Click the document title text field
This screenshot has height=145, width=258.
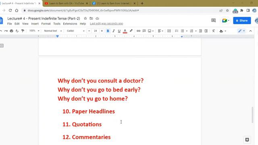coord(44,19)
